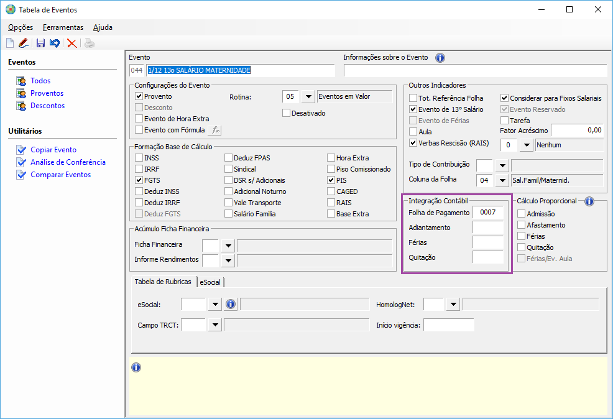
Task: Click the new document toolbar icon
Action: click(x=9, y=43)
